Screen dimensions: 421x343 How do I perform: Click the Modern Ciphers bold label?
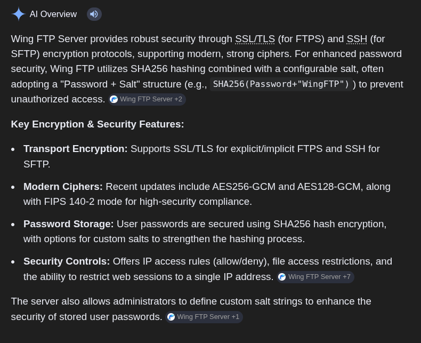63,187
